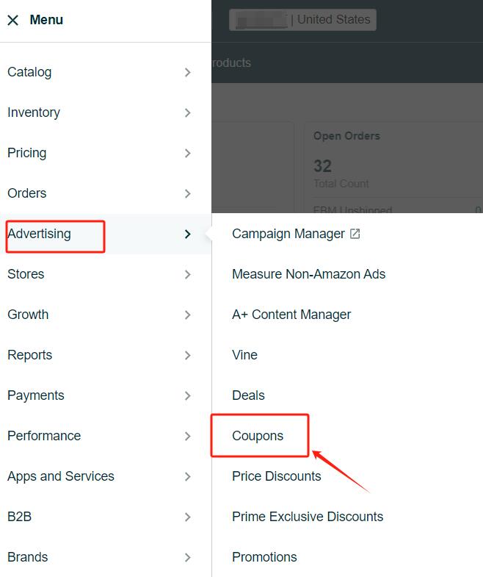Click the chevron arrow beside Reports
483x577 pixels.
pos(187,356)
